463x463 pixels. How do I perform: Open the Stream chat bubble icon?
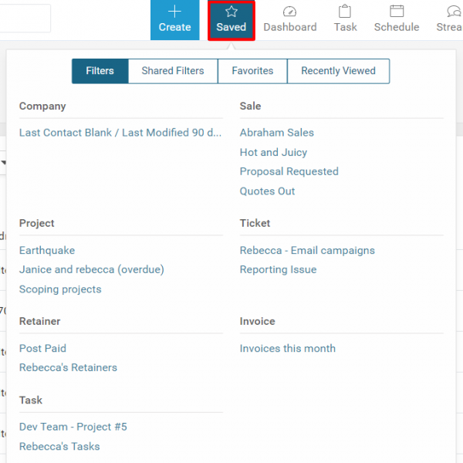(454, 12)
